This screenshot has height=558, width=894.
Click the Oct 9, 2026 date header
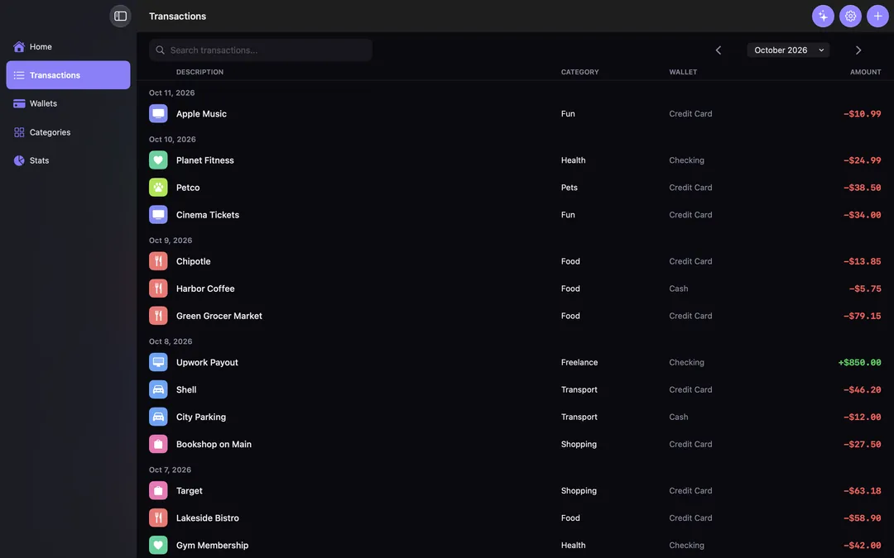point(171,241)
